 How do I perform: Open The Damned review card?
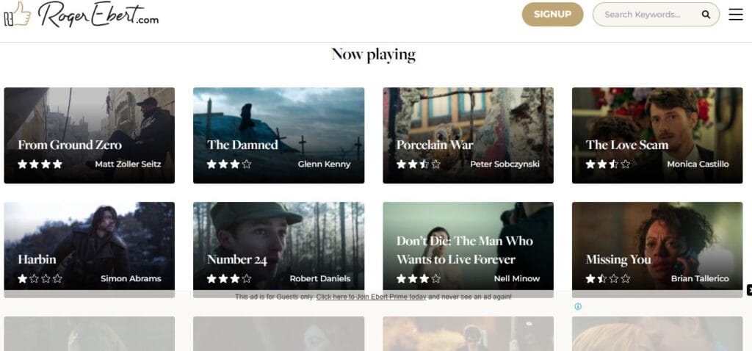[278, 135]
